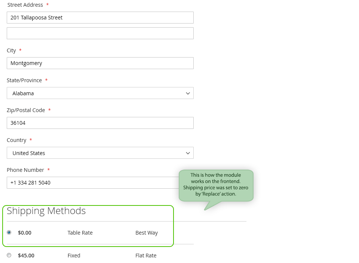Edit the Zip/Postal Code field with 36104
The width and height of the screenshot is (359, 263).
coord(100,123)
